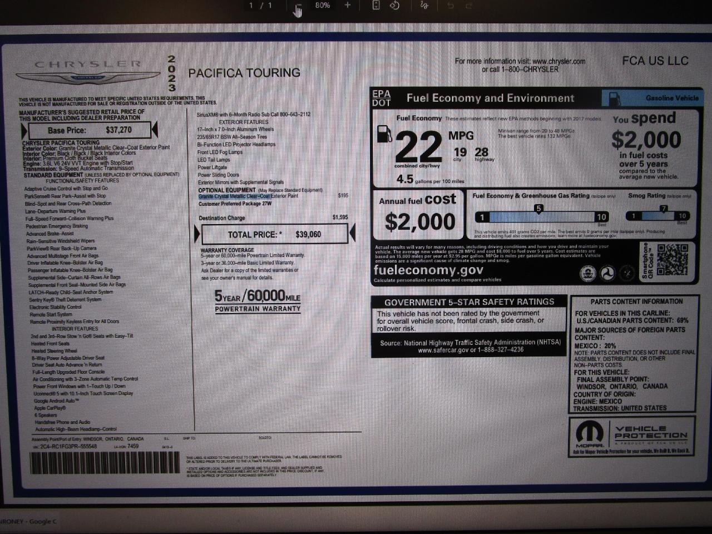
Task: Click the Automatic High-Beam Headlamp-Control line
Action: coord(76,429)
